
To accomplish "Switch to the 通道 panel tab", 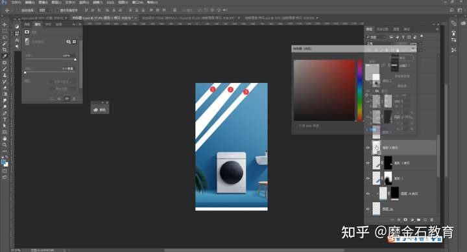I will [396, 29].
